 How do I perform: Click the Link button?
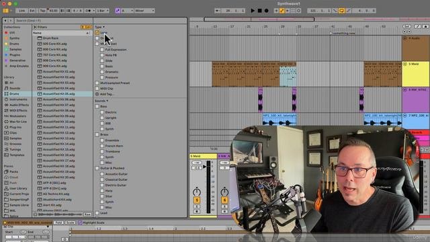pos(21,11)
